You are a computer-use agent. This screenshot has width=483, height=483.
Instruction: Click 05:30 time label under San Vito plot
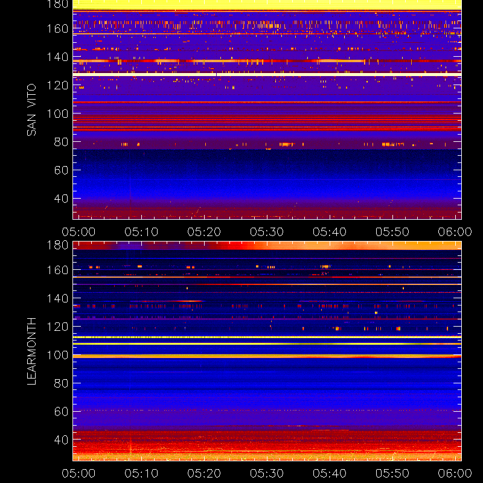coord(267,232)
